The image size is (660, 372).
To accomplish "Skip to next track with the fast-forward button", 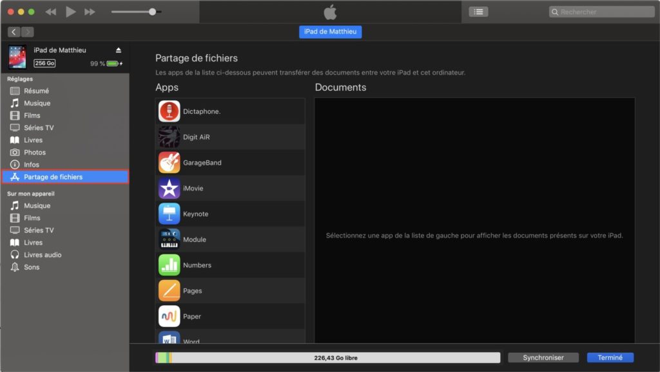I will (90, 12).
